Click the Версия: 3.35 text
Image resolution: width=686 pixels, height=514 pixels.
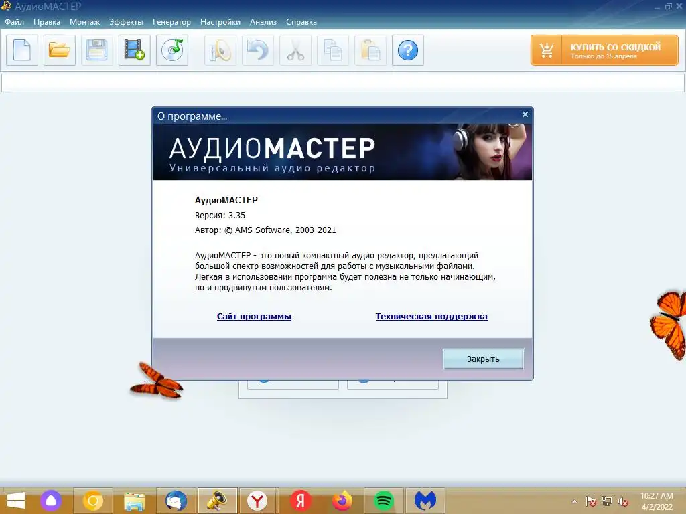(x=220, y=215)
